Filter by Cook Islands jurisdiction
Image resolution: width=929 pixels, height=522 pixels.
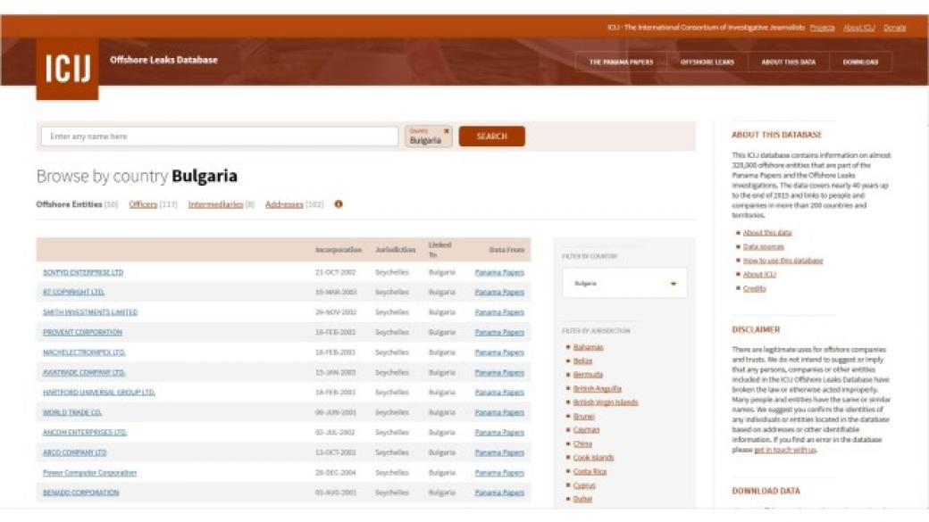pos(593,458)
